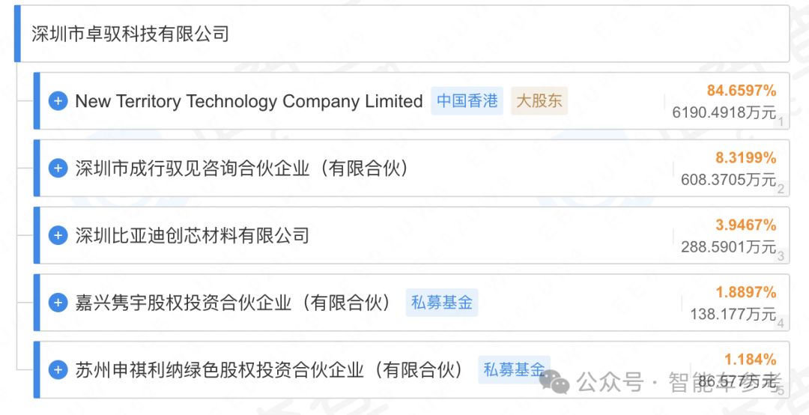Click the 3.9467% shareholding percentage

(x=745, y=225)
